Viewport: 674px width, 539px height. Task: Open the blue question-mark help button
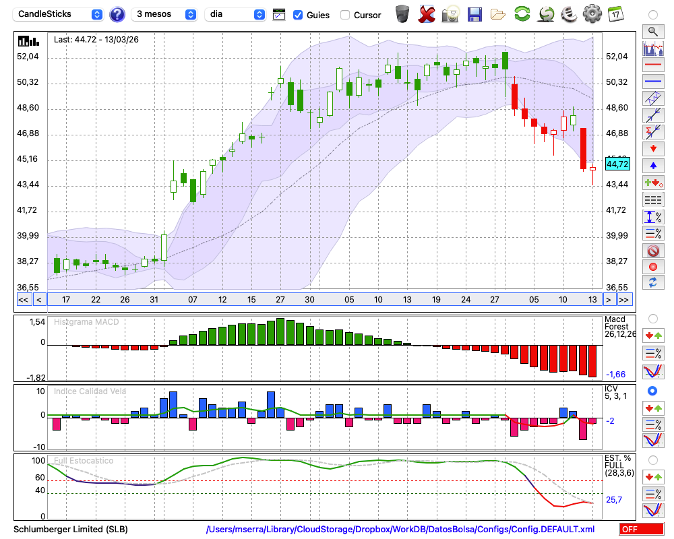117,15
